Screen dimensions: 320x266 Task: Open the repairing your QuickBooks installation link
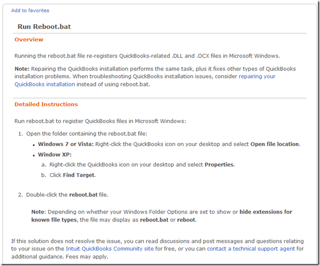point(257,76)
